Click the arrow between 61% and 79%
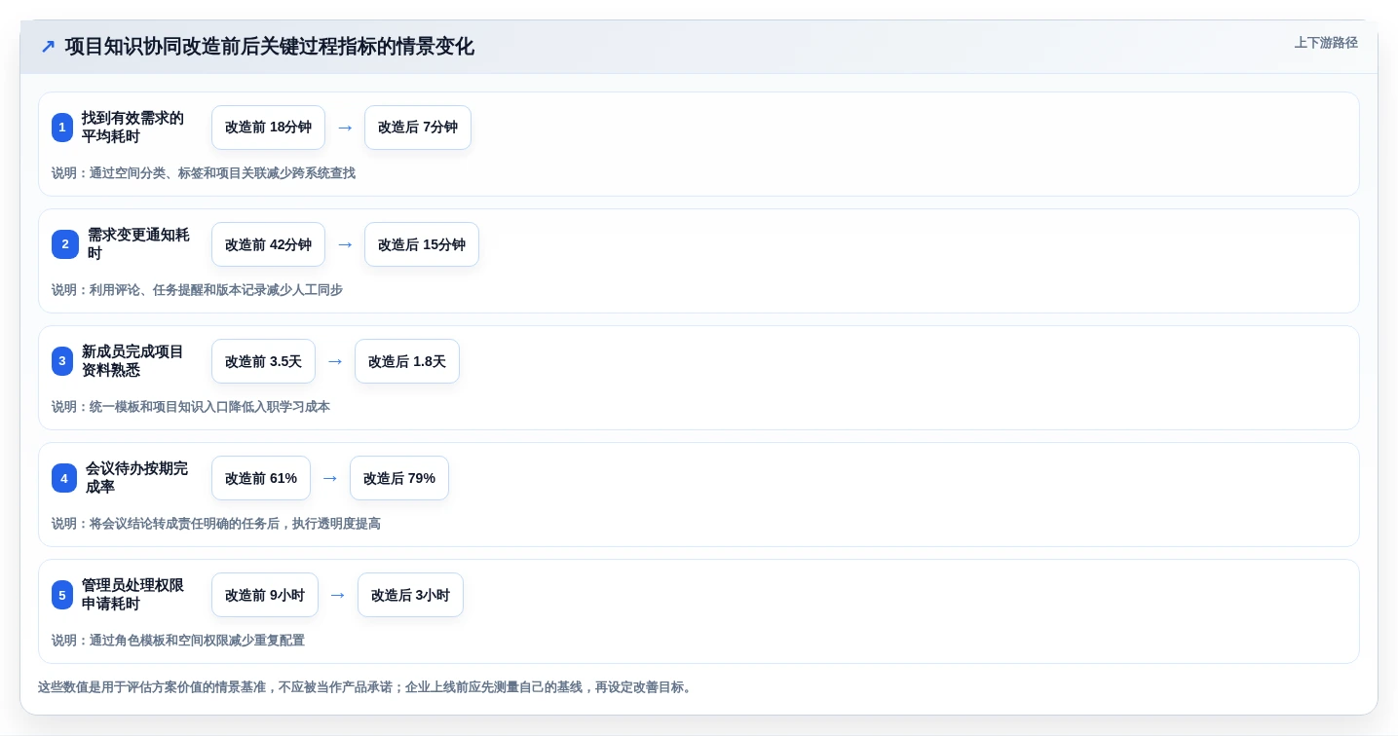 (x=330, y=478)
